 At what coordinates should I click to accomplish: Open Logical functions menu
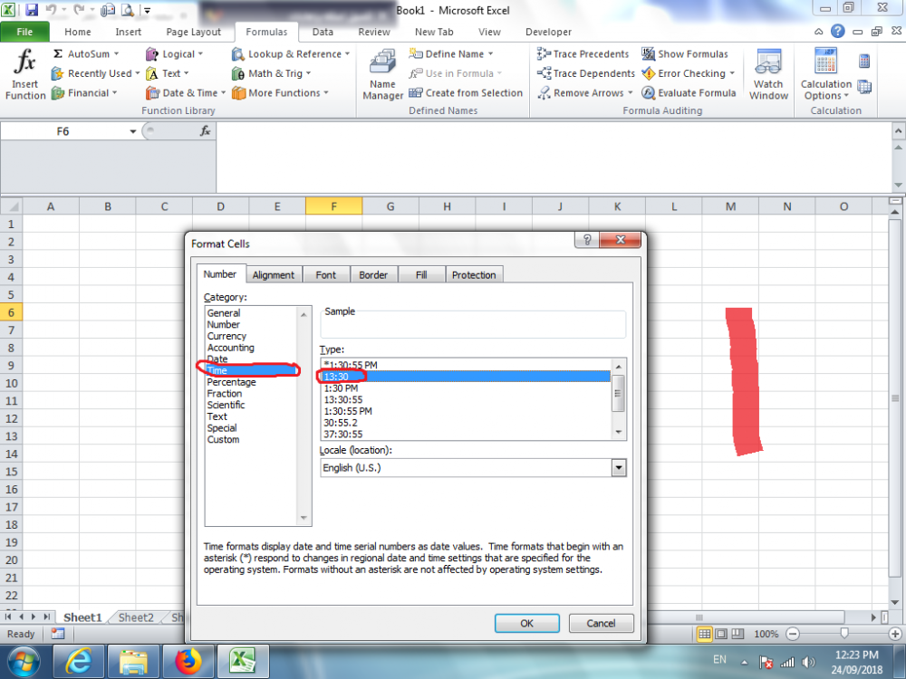[174, 53]
